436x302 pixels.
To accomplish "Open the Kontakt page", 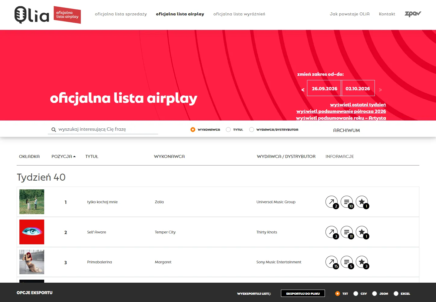I will 387,14.
